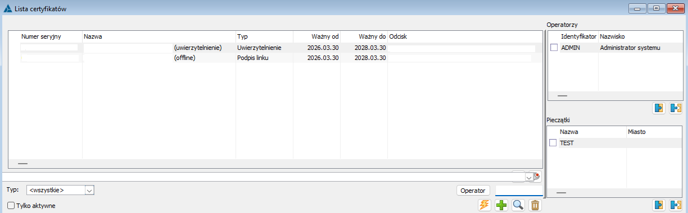Click the Pieczątki list horizontal scrollbar handle
This screenshot has width=688, height=213.
561,192
